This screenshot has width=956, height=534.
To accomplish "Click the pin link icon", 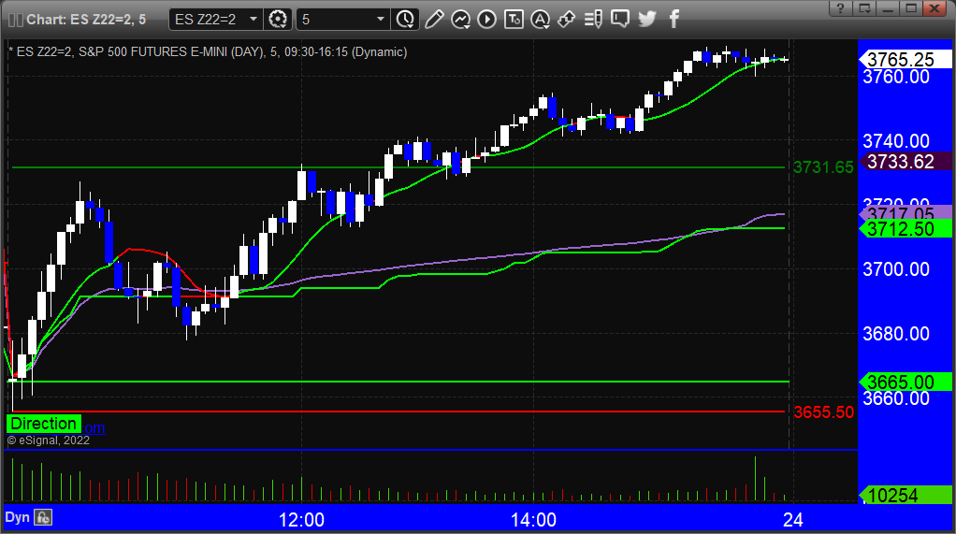I will [x=567, y=20].
